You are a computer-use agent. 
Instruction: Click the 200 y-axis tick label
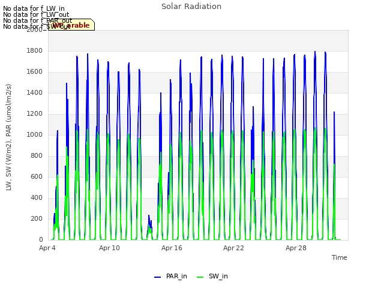point(37,218)
